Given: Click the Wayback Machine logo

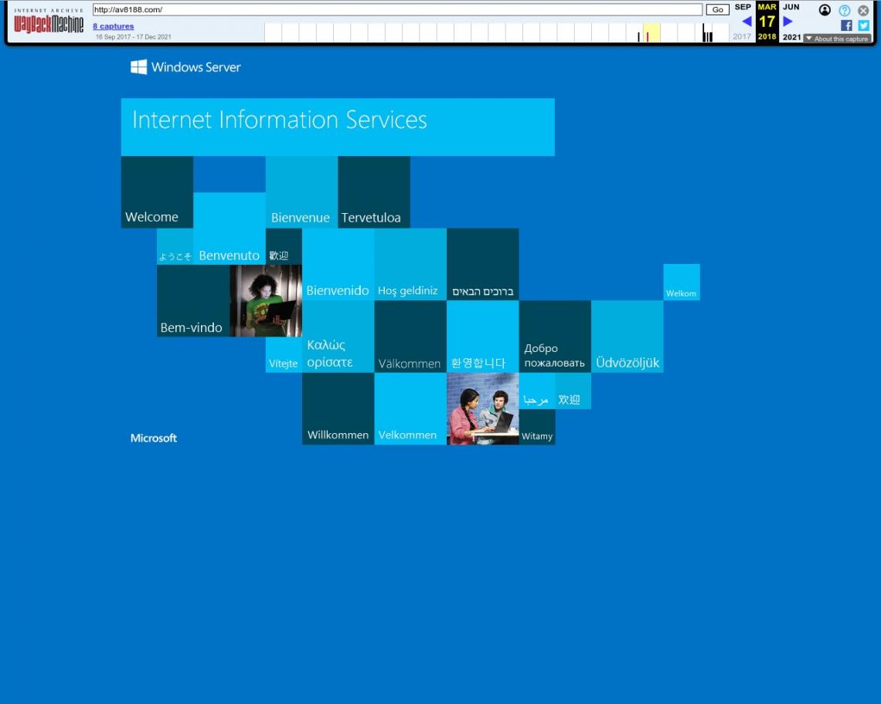Looking at the screenshot, I should [x=49, y=22].
